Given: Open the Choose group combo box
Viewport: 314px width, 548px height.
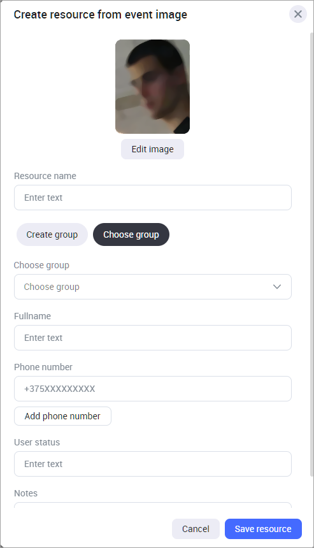Looking at the screenshot, I should tap(153, 287).
